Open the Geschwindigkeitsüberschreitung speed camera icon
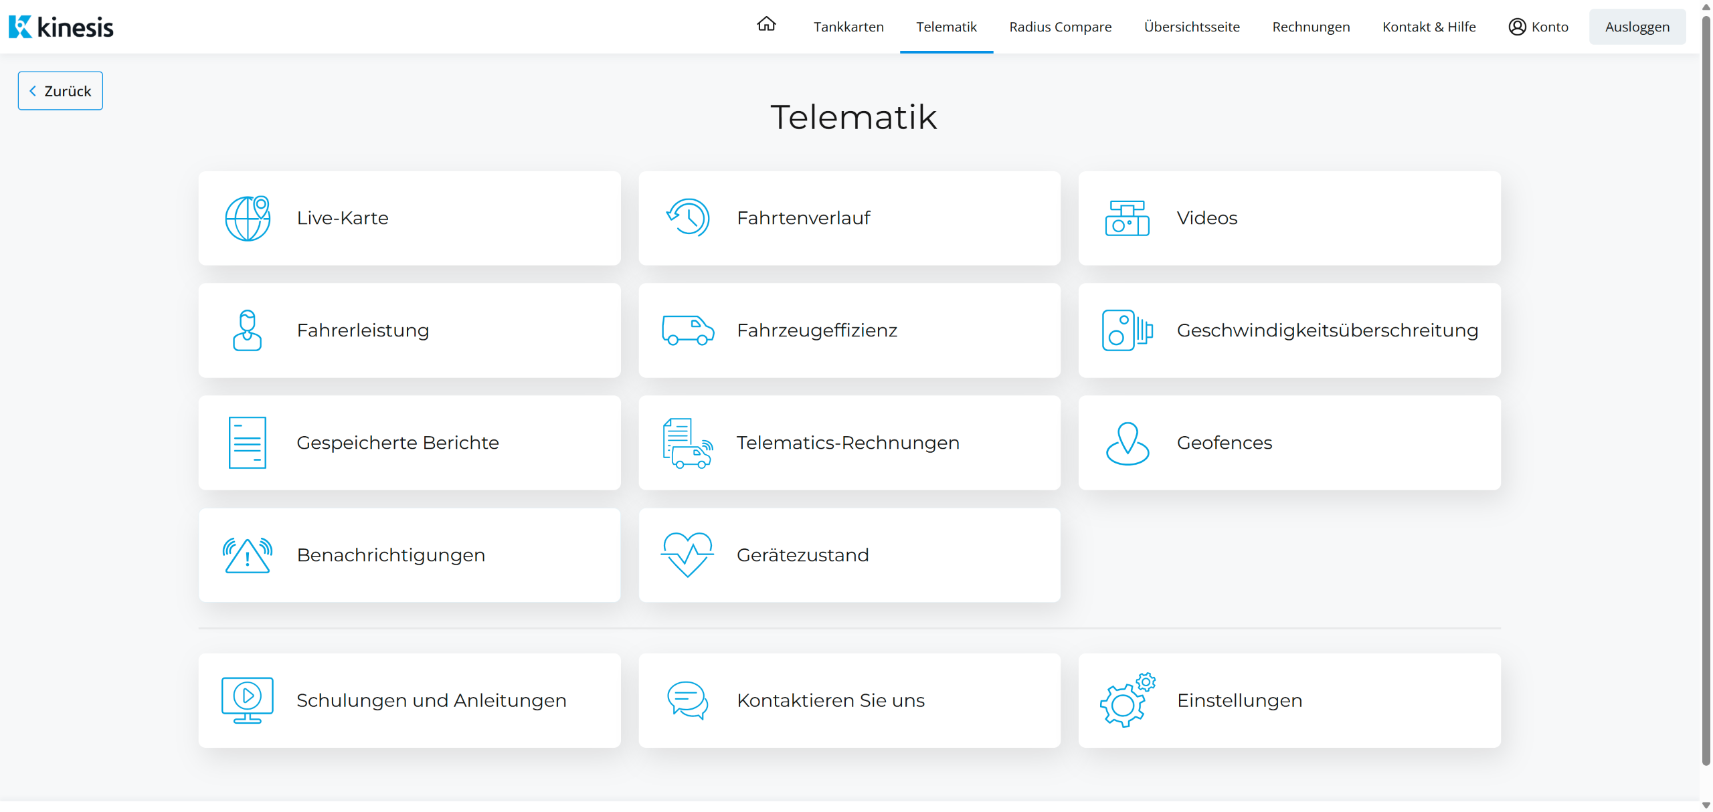This screenshot has height=812, width=1713. click(1127, 330)
